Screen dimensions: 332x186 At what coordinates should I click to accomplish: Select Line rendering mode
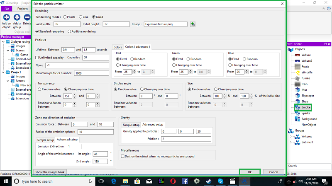pyautogui.click(x=81, y=17)
